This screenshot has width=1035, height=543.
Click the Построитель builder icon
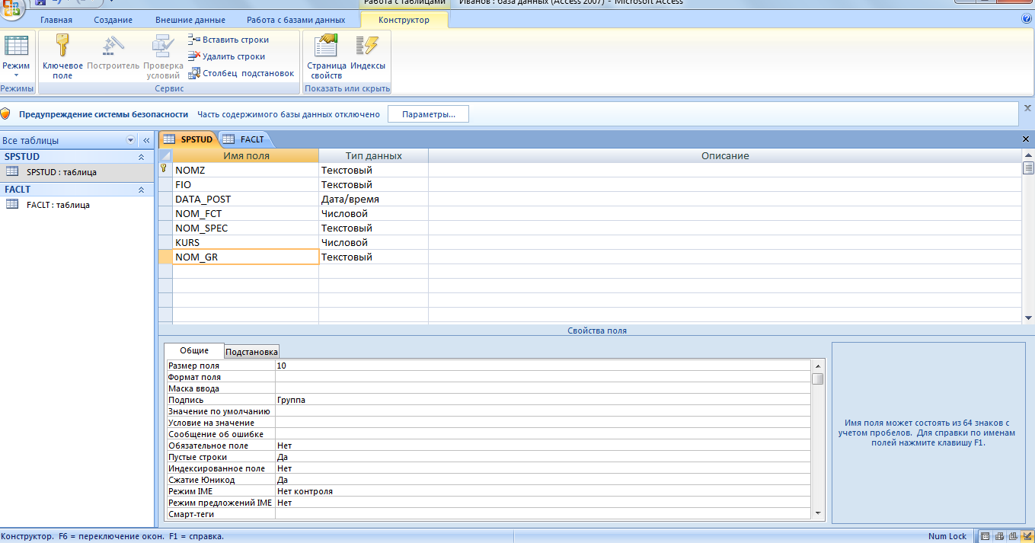113,46
